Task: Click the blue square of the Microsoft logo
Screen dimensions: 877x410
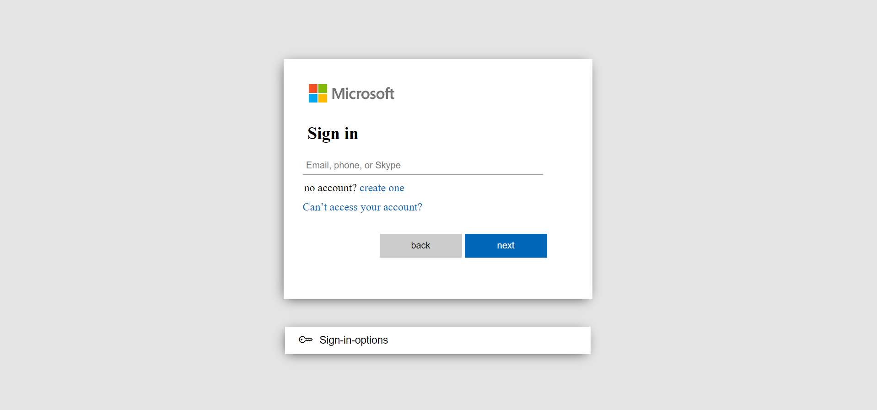Action: click(313, 98)
